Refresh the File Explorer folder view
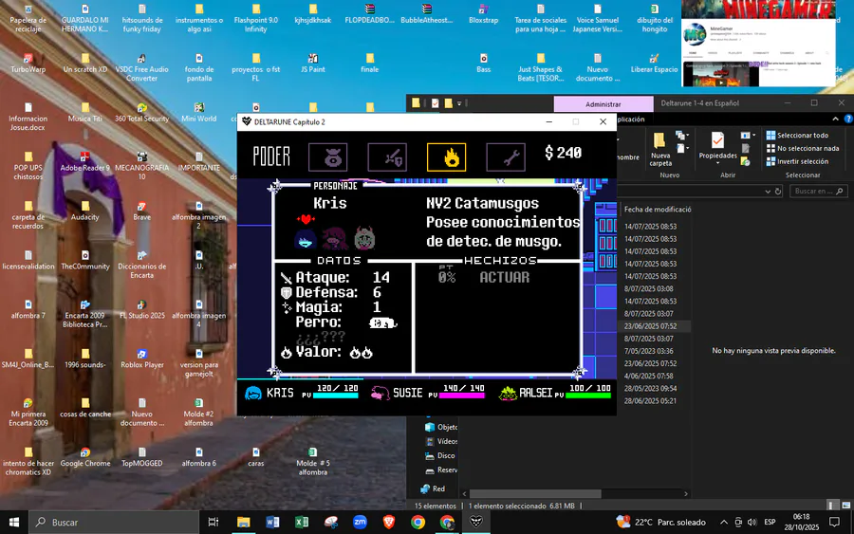The height and width of the screenshot is (534, 854). click(778, 191)
